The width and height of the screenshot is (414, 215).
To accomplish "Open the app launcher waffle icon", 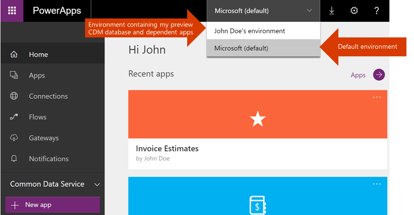I will tap(12, 10).
